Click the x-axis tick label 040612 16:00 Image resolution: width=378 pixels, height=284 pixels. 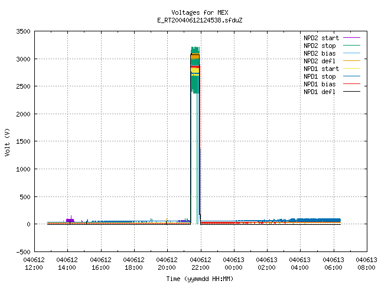[x=100, y=264]
